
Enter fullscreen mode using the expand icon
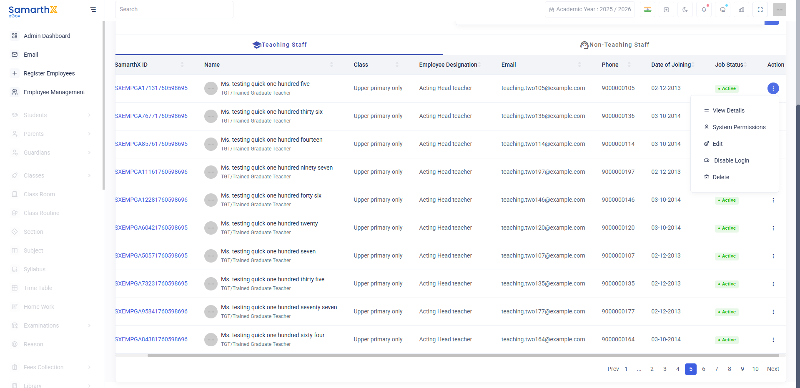[760, 10]
